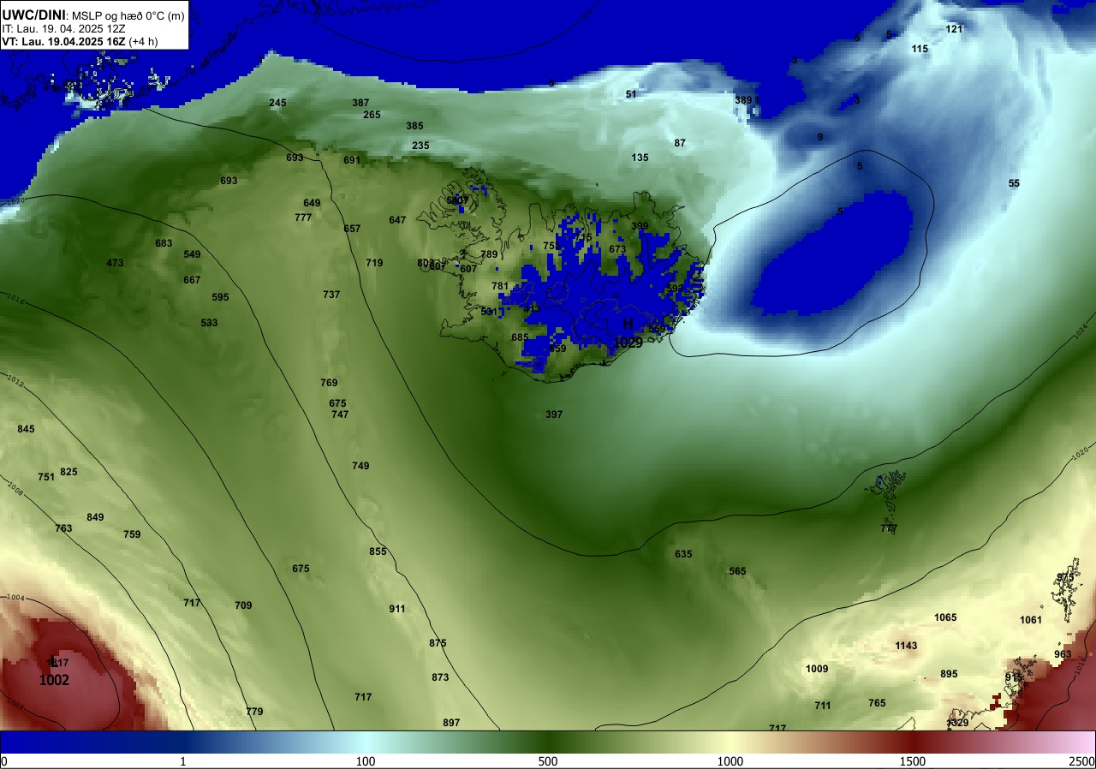Click the map value 549

click(192, 254)
